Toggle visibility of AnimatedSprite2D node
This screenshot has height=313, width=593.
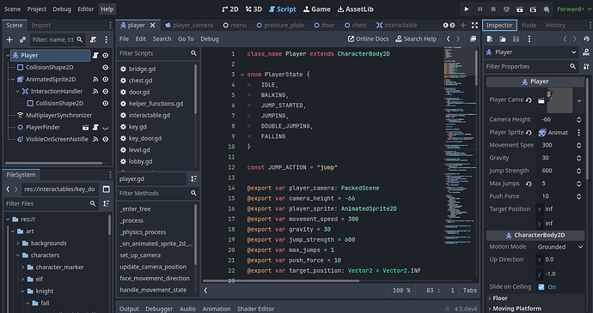[106, 79]
